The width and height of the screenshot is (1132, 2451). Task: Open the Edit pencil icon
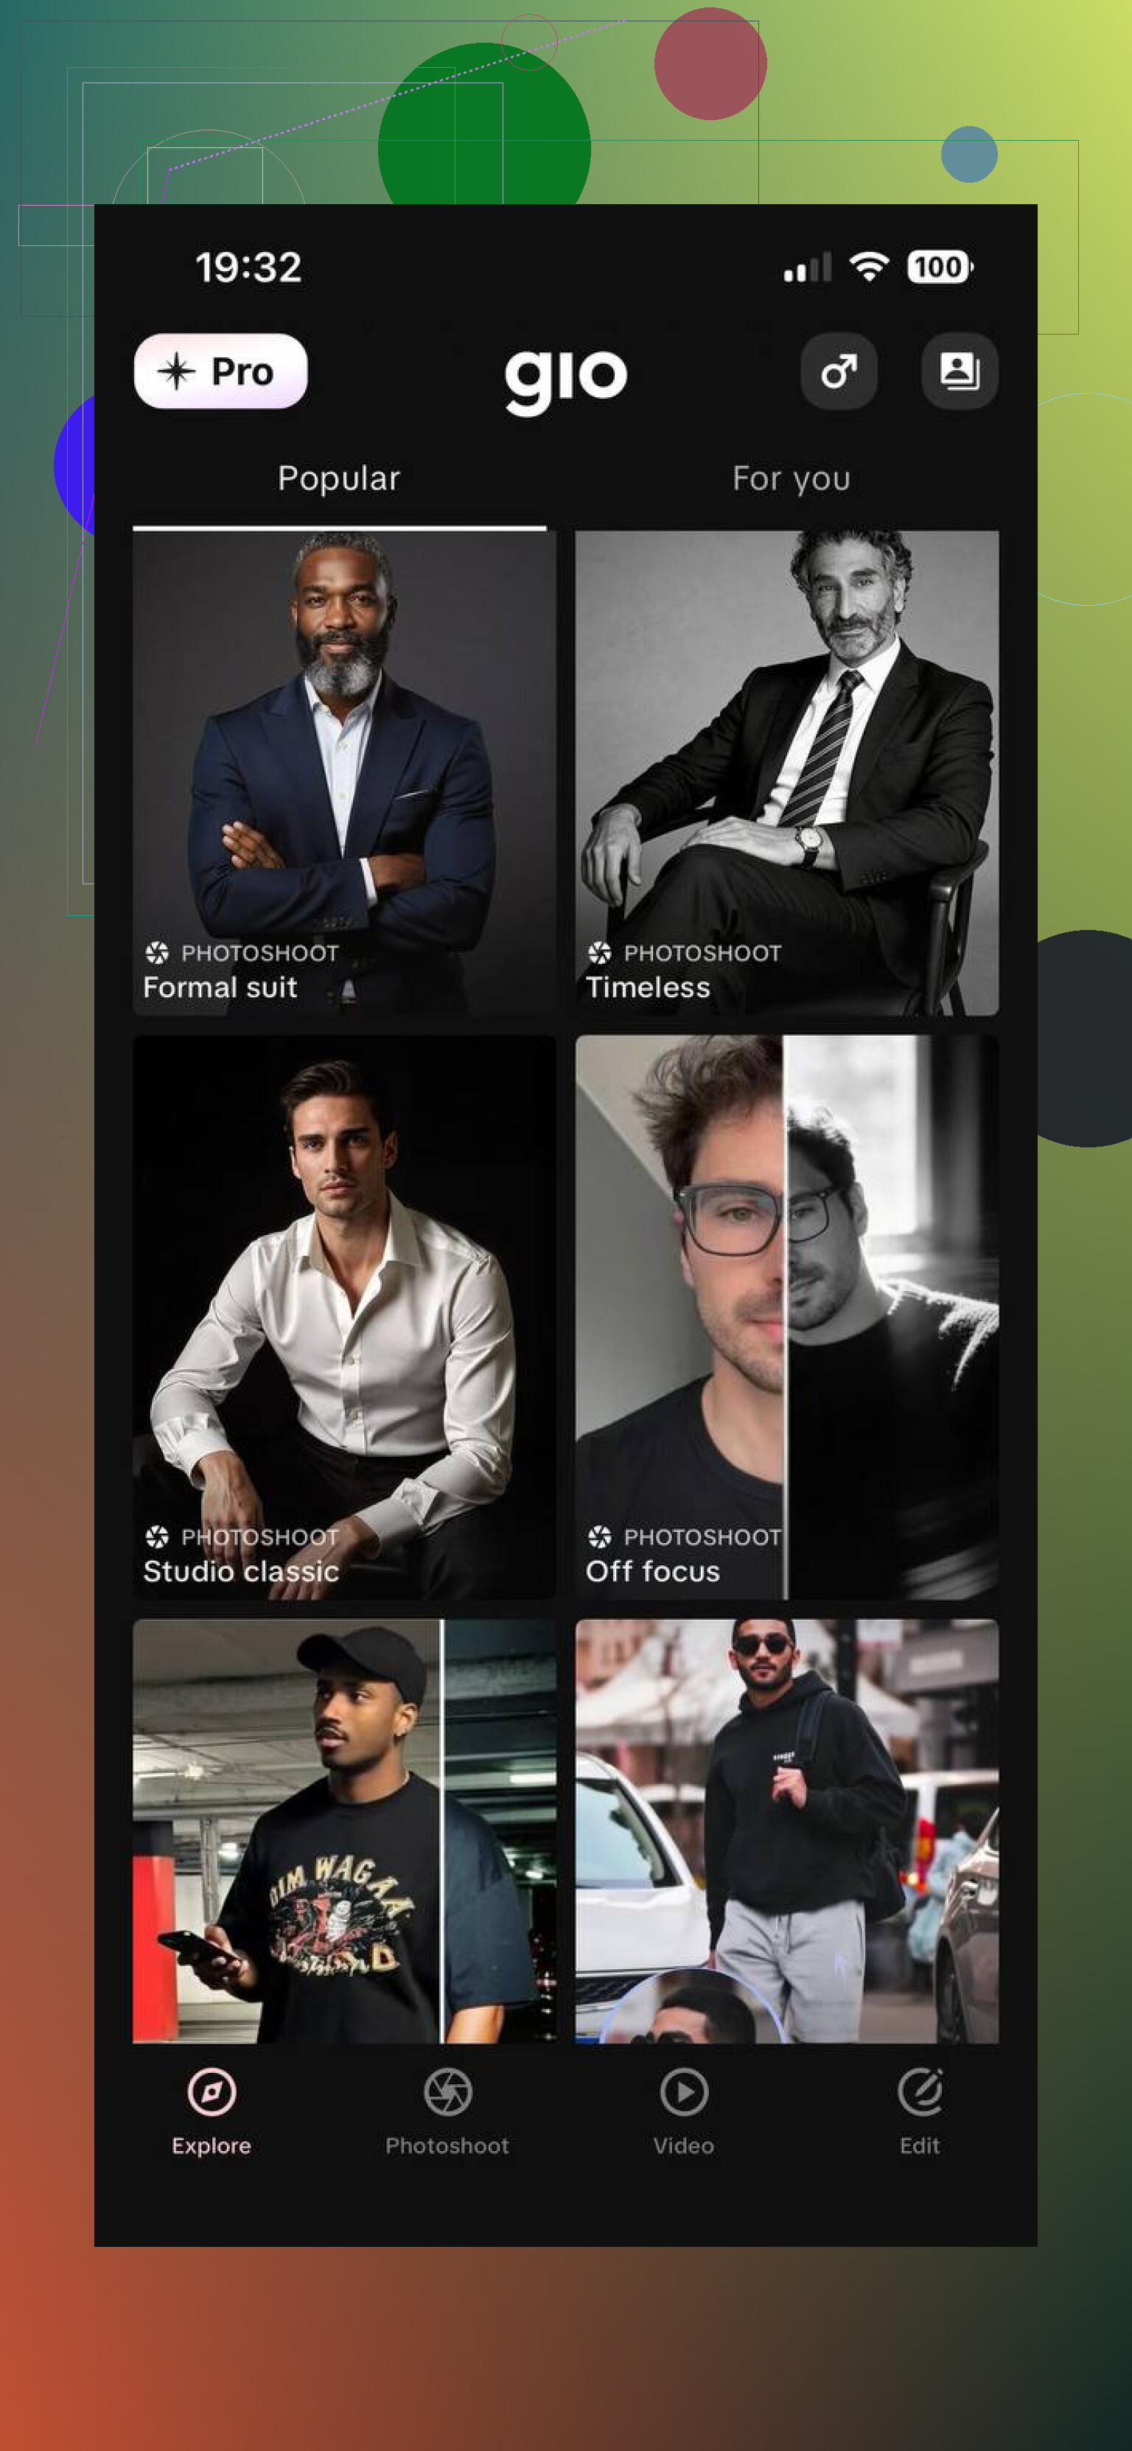[x=920, y=2092]
